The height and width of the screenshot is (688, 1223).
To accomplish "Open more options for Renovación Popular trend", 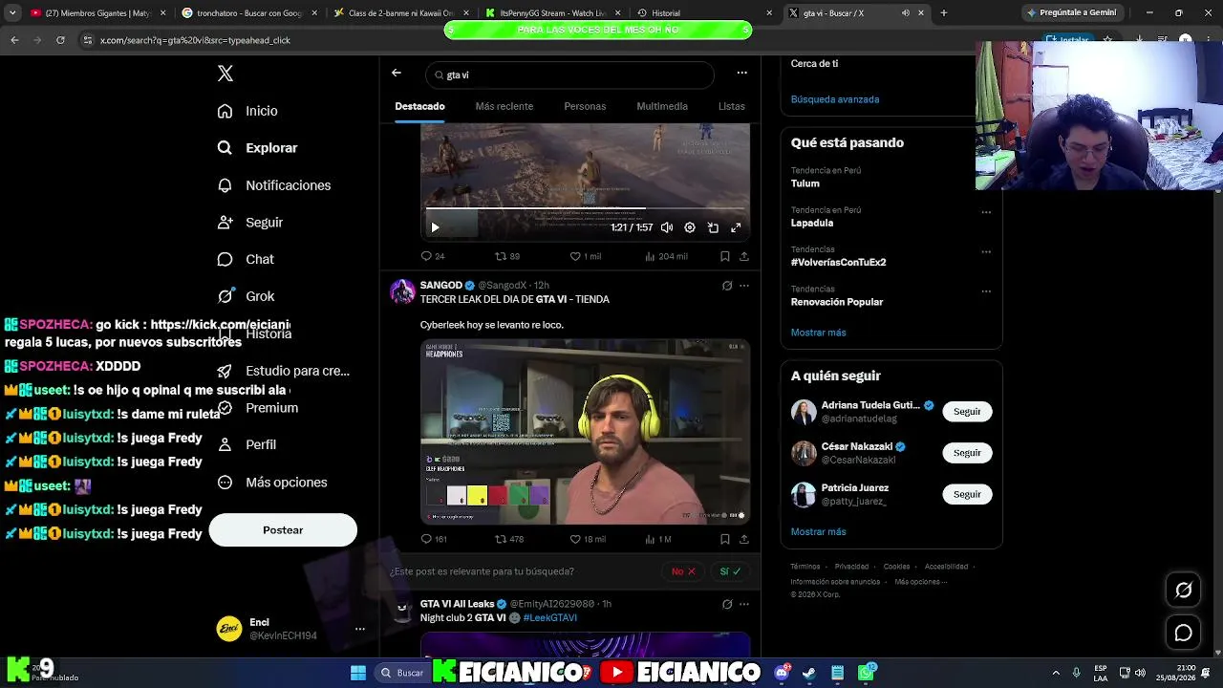I will click(986, 291).
